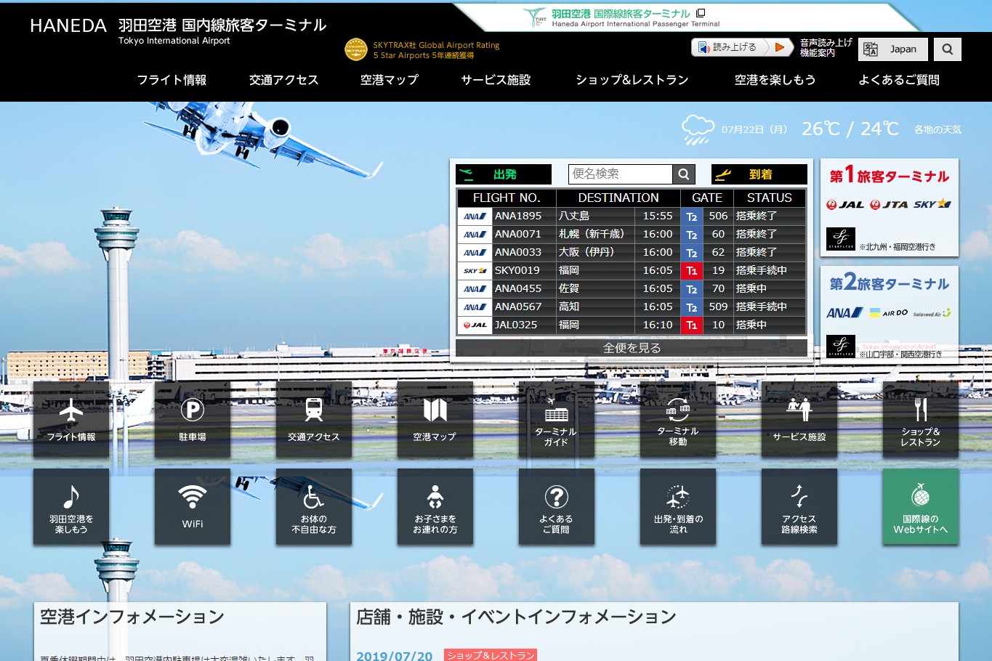The width and height of the screenshot is (992, 661).
Task: Switch flight board to 出発 departures tab
Action: click(504, 174)
